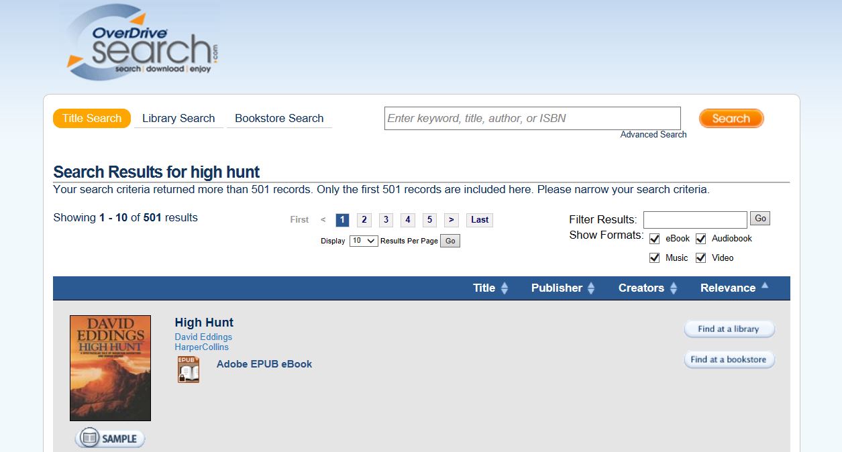Open the Results Per Page dropdown
Image resolution: width=842 pixels, height=452 pixels.
pos(364,241)
